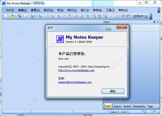Click the app icon in title bar
The height and width of the screenshot is (116, 162).
4,4
